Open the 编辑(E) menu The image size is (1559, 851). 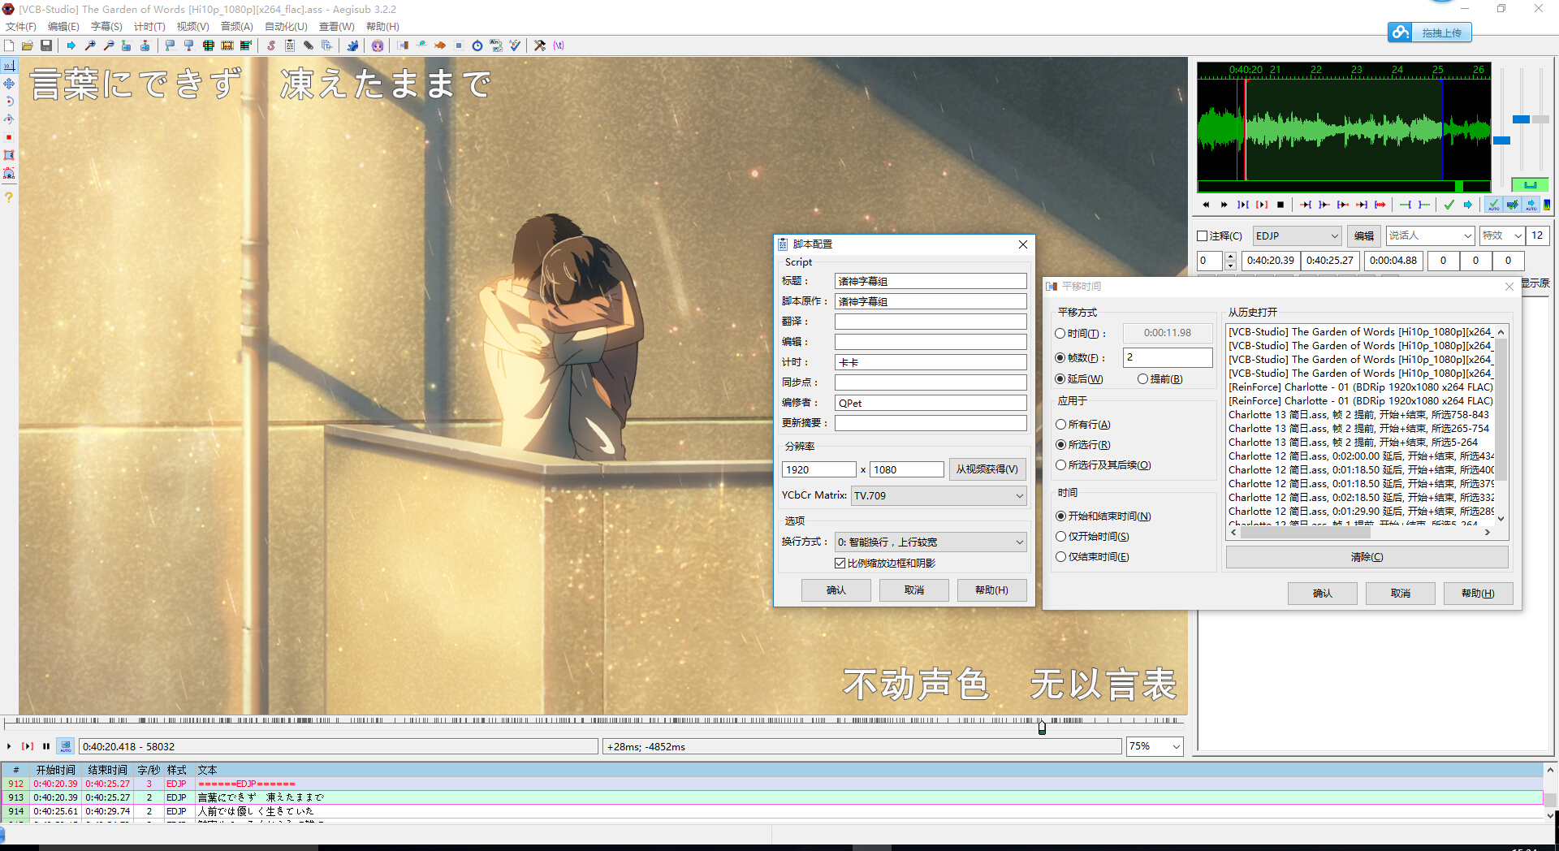point(63,27)
